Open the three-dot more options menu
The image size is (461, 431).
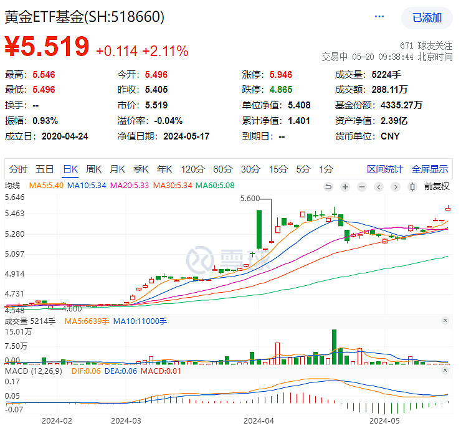(x=379, y=16)
